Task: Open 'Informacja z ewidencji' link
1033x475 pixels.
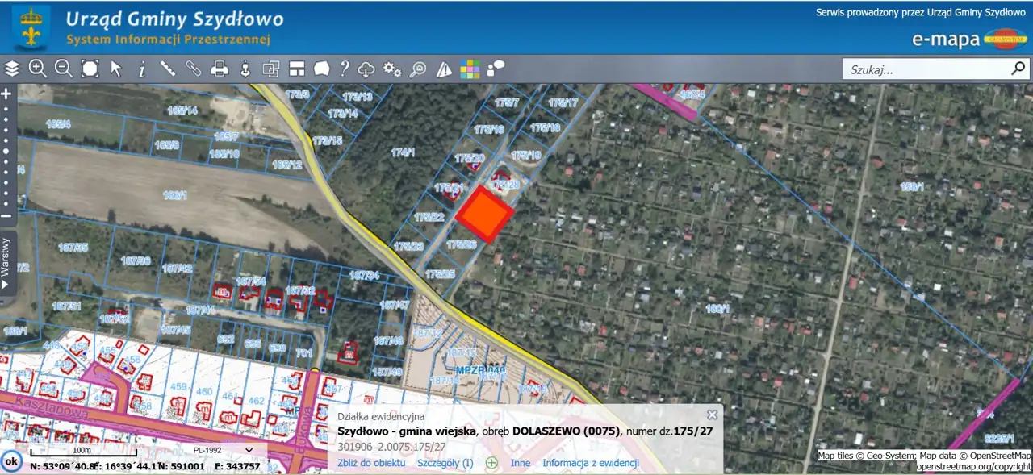Action: (591, 463)
